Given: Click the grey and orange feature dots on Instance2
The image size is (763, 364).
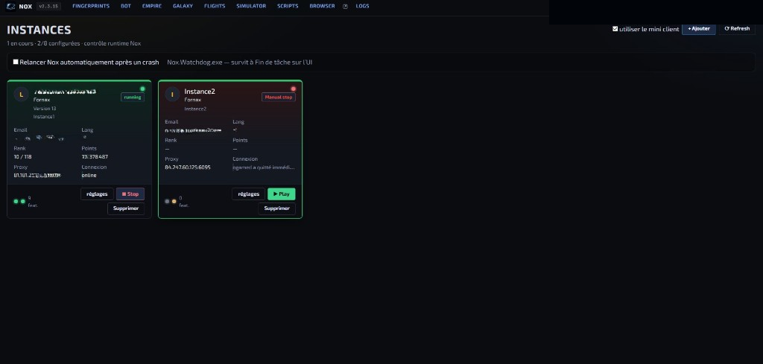Looking at the screenshot, I should 171,201.
